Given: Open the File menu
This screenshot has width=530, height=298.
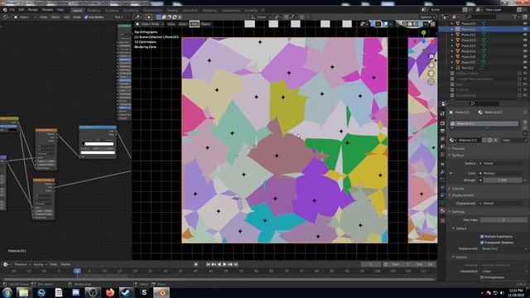Looking at the screenshot, I should point(12,10).
